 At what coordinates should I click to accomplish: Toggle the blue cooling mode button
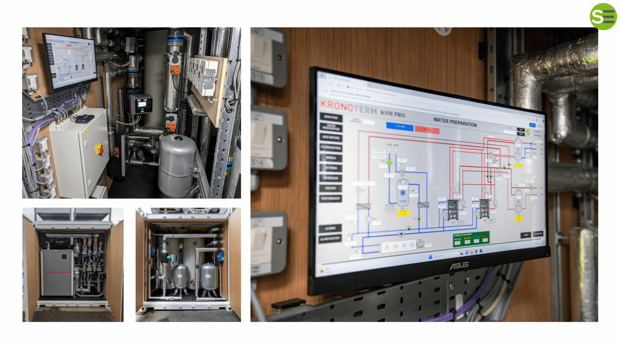pos(400,127)
